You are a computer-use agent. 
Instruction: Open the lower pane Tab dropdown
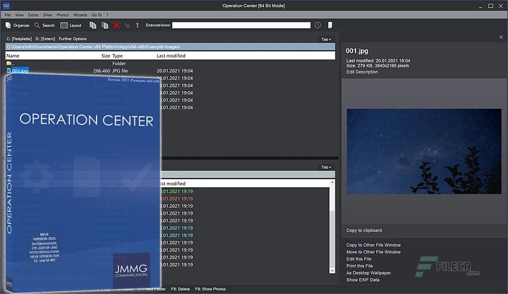(326, 168)
